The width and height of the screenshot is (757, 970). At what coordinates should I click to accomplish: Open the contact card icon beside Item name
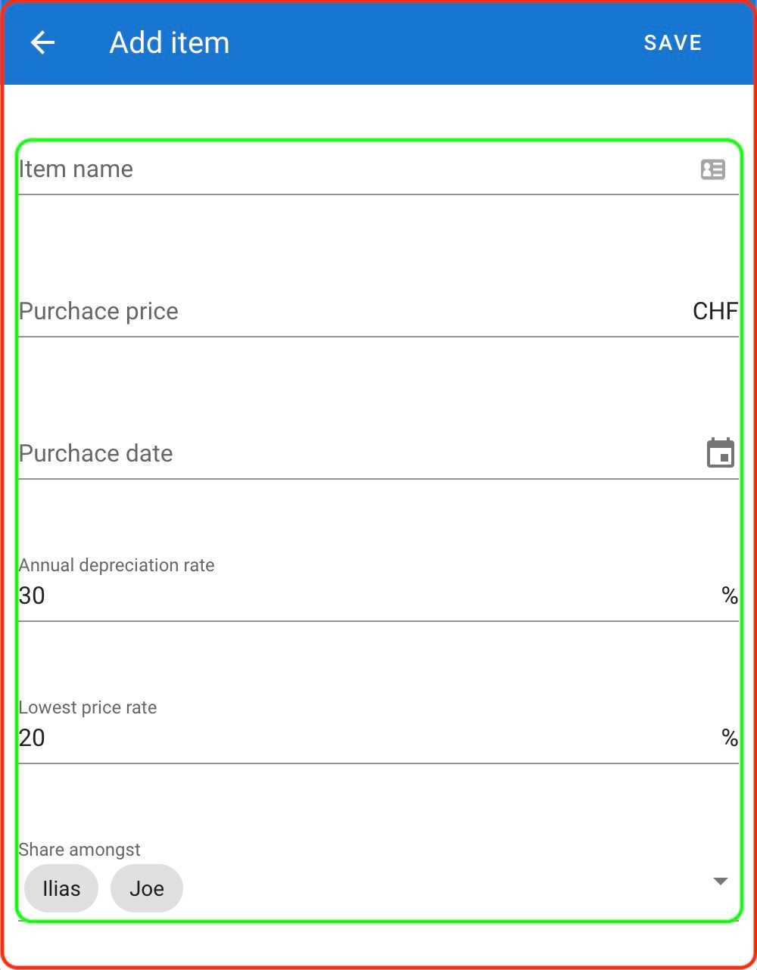click(x=713, y=169)
